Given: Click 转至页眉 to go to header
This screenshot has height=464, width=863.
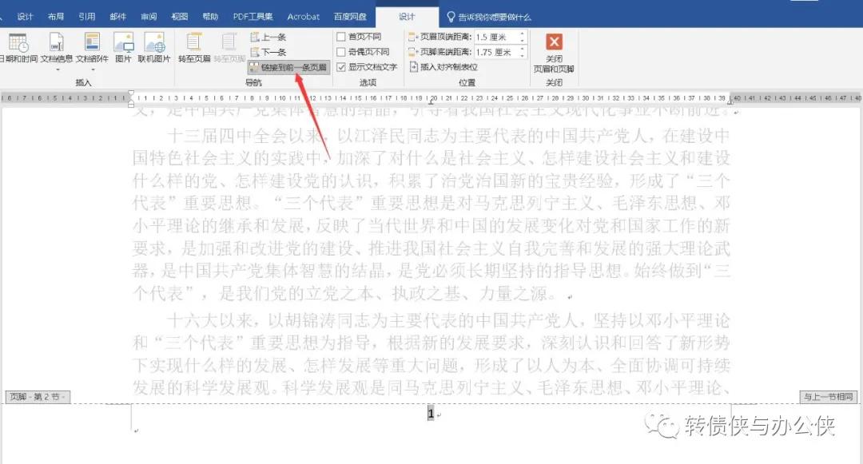Looking at the screenshot, I should [196, 46].
